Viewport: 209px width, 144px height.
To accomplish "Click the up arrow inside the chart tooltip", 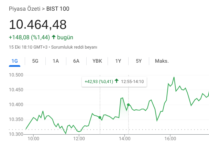I will 117,81.
